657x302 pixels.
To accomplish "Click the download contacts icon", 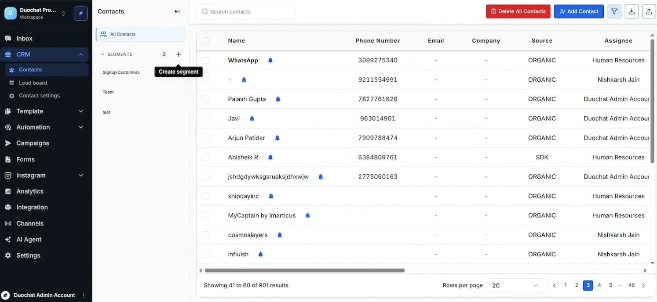I will coord(631,11).
